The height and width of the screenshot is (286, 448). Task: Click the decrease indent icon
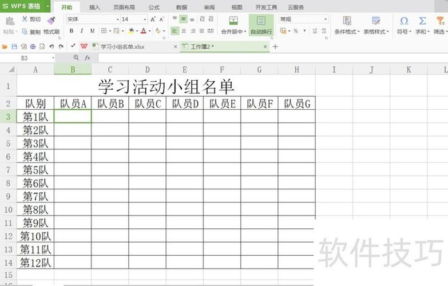[x=202, y=19]
